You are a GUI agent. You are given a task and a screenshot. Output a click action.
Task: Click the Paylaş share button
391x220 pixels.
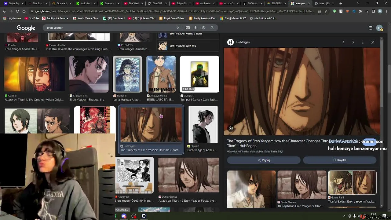[264, 160]
